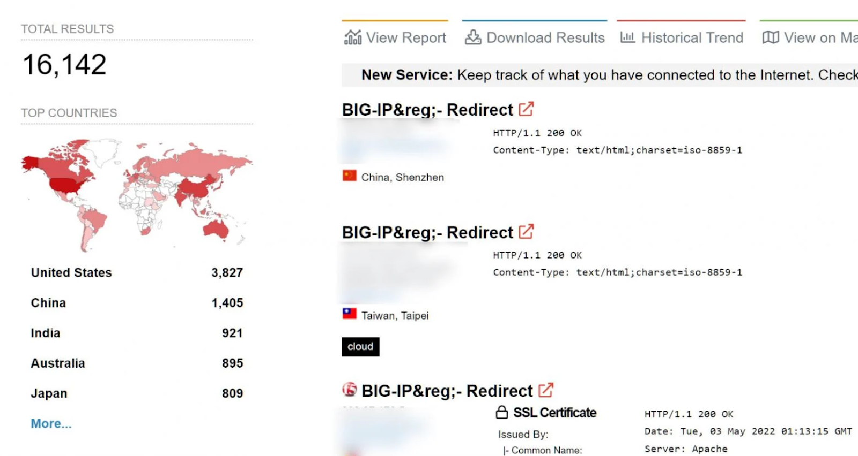The image size is (858, 456).
Task: Open the View on Map tab
Action: pyautogui.click(x=809, y=37)
